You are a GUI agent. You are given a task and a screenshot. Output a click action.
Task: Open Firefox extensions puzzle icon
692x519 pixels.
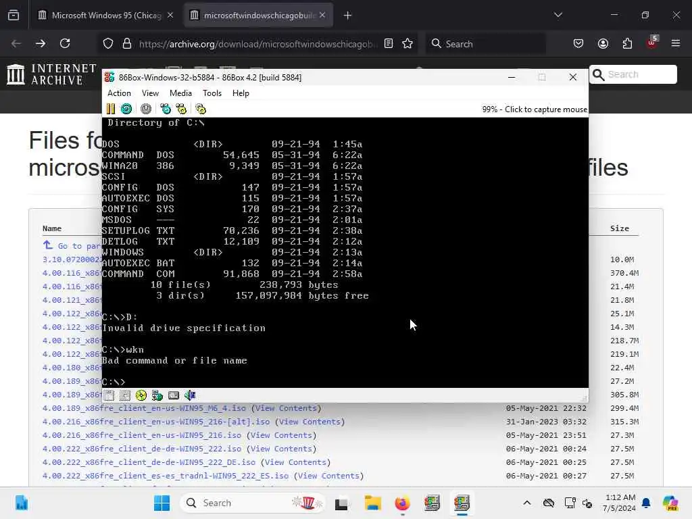pos(627,43)
